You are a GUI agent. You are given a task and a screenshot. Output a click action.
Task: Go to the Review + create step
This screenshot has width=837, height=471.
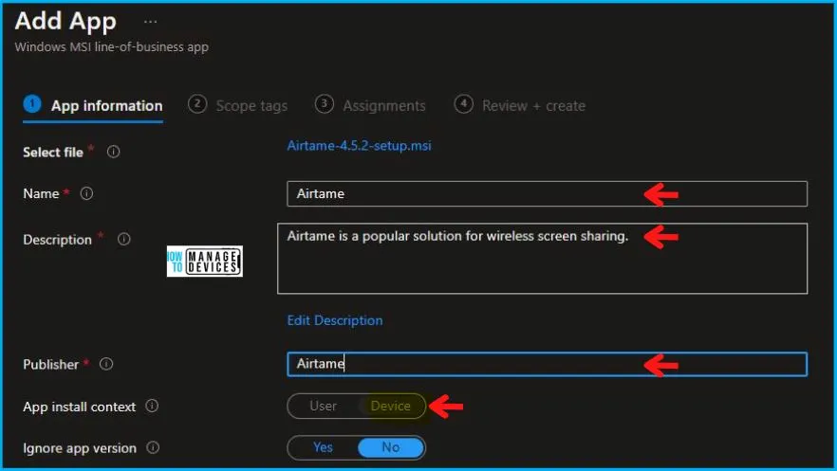point(520,105)
